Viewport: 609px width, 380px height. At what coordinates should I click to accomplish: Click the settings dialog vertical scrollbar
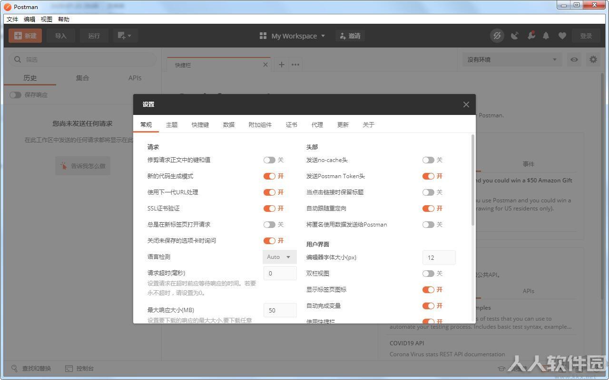pyautogui.click(x=473, y=180)
